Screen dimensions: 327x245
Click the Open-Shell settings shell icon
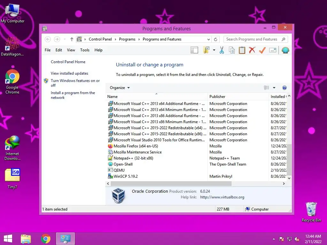[x=285, y=50]
